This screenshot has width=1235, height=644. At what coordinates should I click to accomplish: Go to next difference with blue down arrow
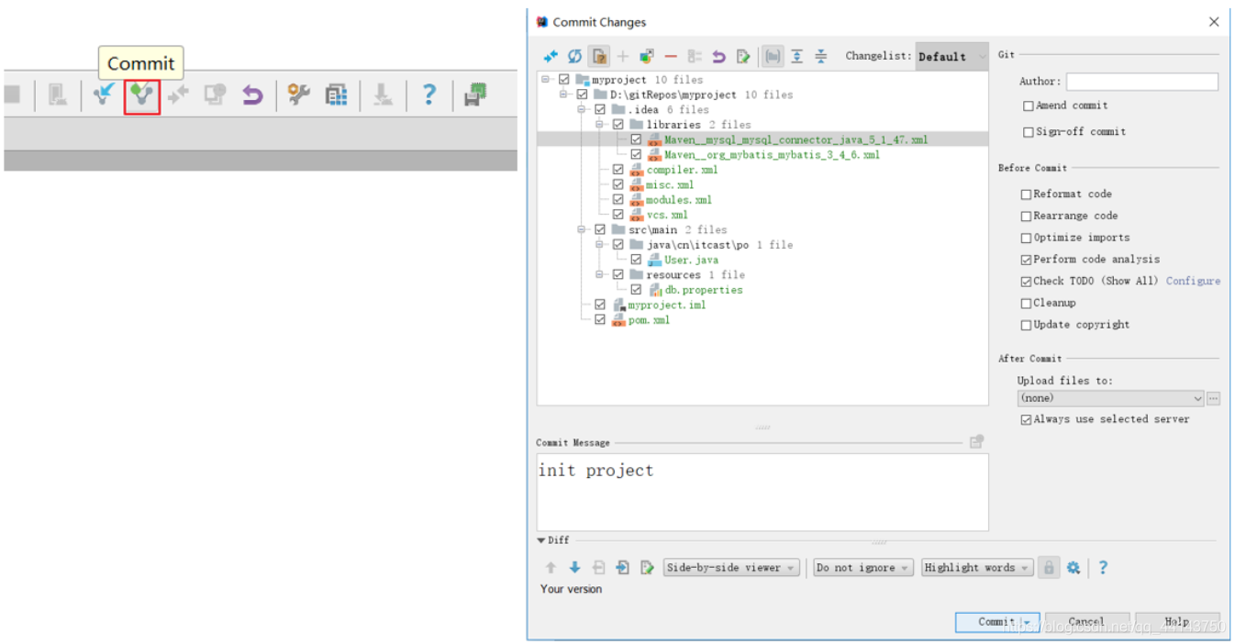tap(574, 568)
